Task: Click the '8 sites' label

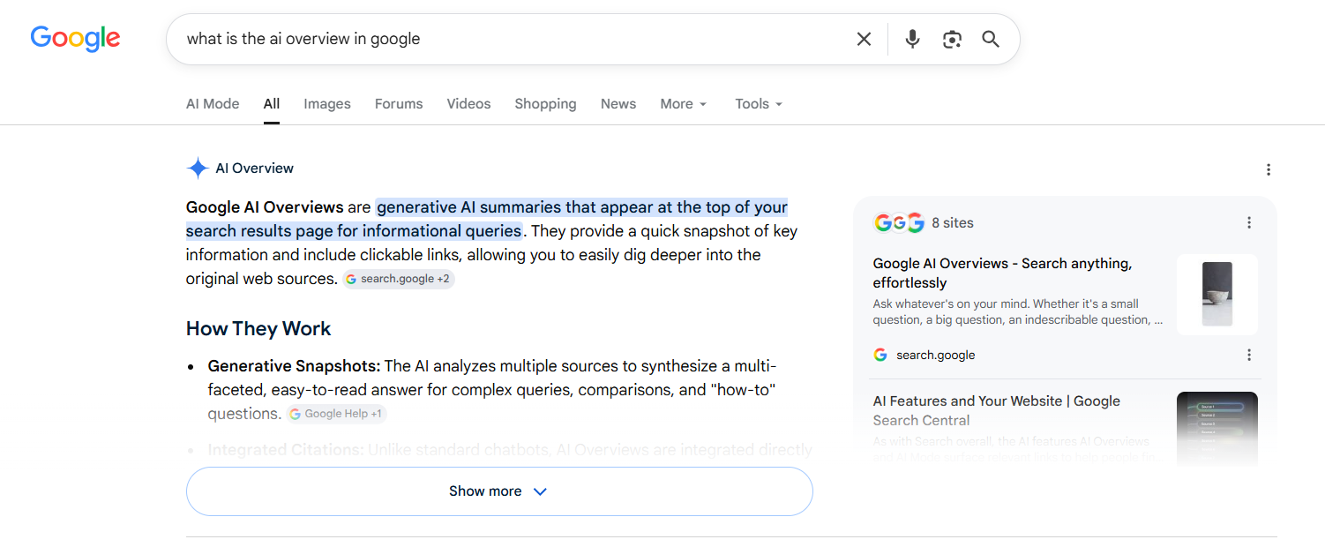Action: click(x=953, y=223)
